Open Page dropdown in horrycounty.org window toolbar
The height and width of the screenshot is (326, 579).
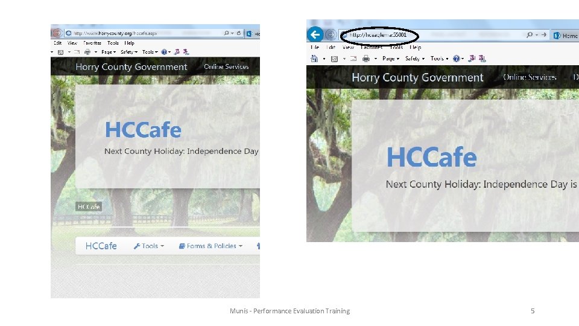(x=109, y=52)
